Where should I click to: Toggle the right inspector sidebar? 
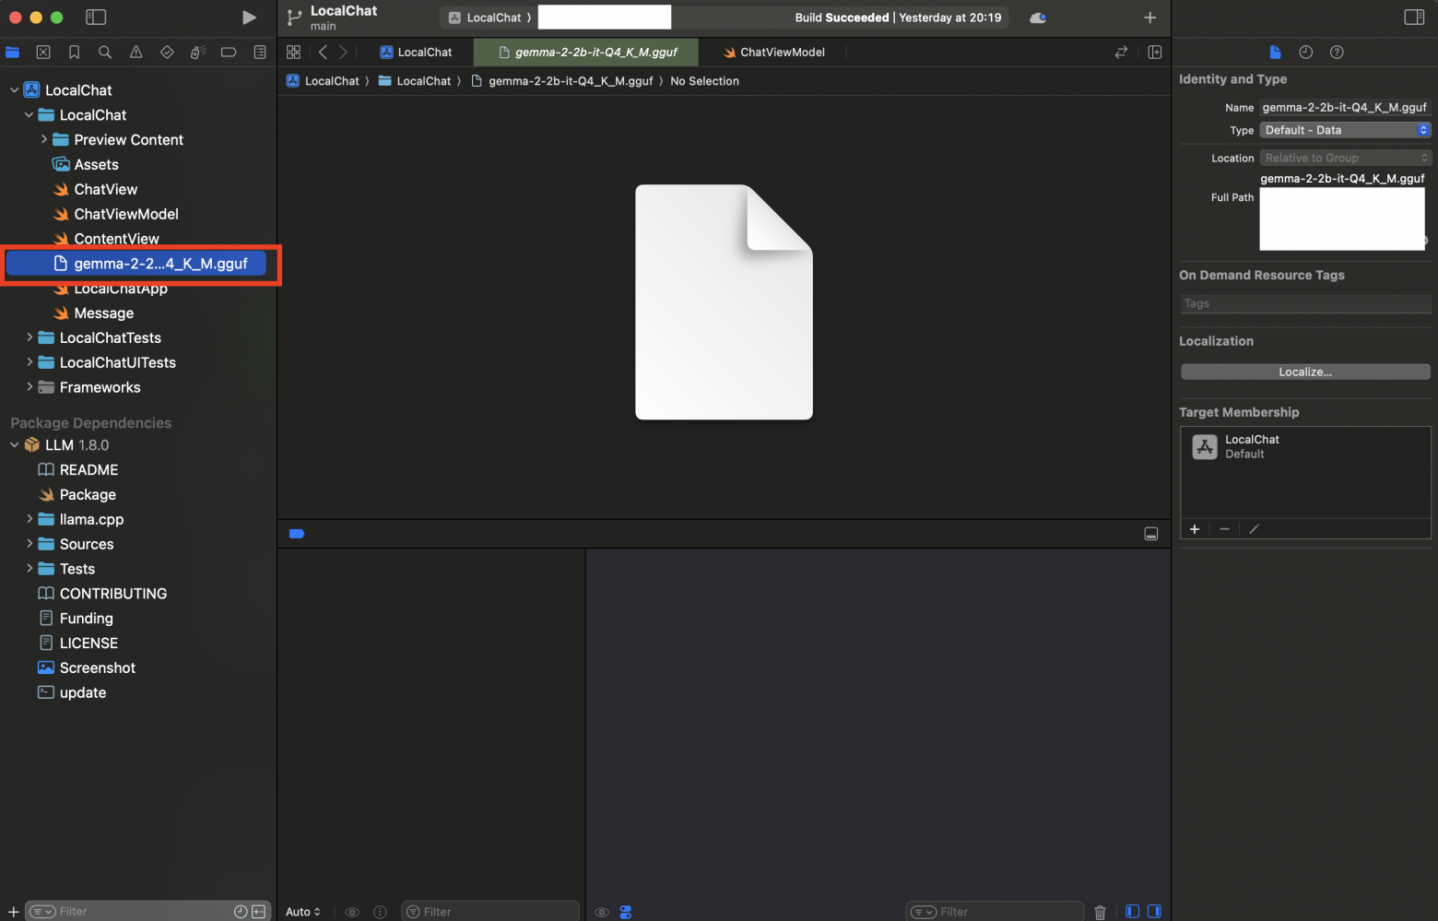1414,18
